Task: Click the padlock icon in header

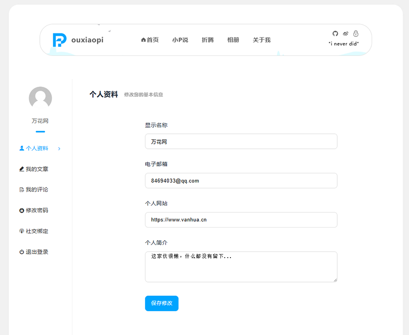Action: (x=356, y=33)
